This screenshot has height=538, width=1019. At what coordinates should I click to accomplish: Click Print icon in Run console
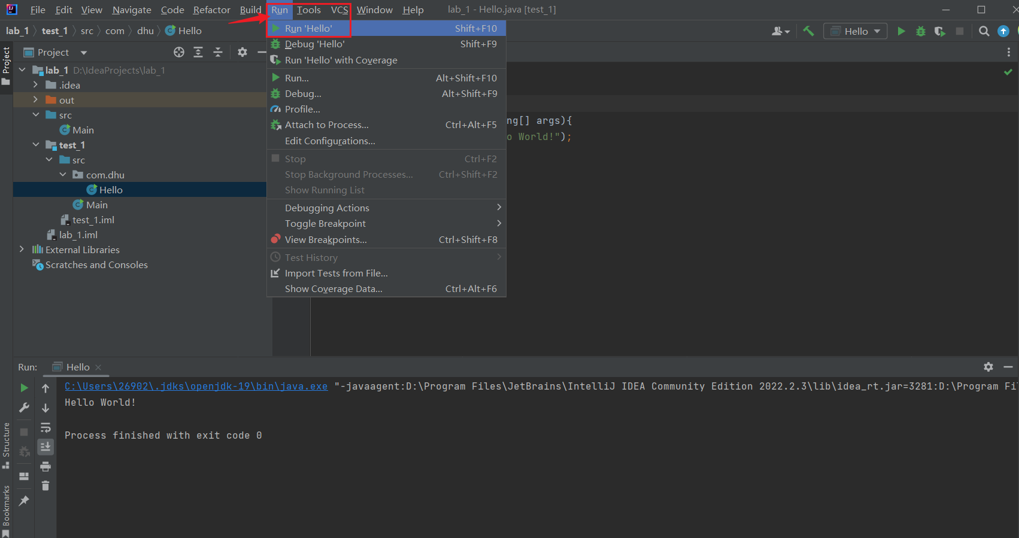click(46, 467)
